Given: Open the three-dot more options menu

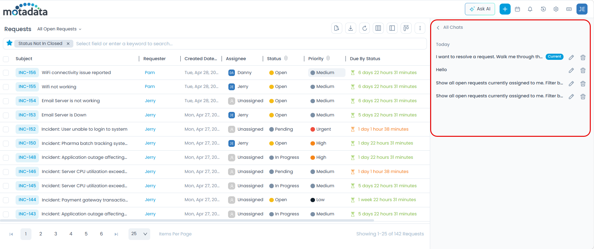Looking at the screenshot, I should click(x=420, y=28).
